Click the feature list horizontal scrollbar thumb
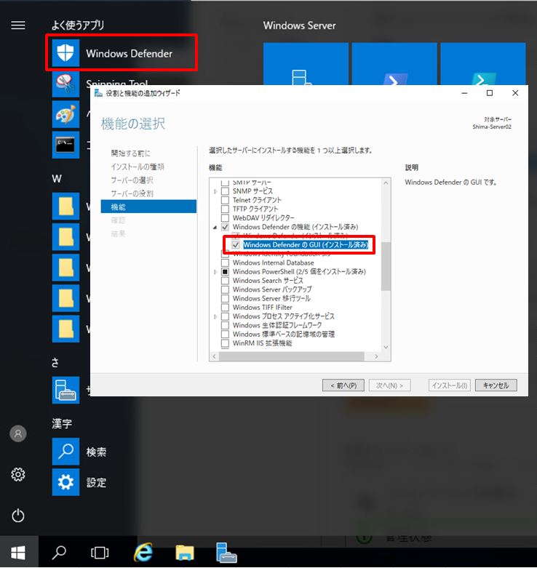 point(291,356)
